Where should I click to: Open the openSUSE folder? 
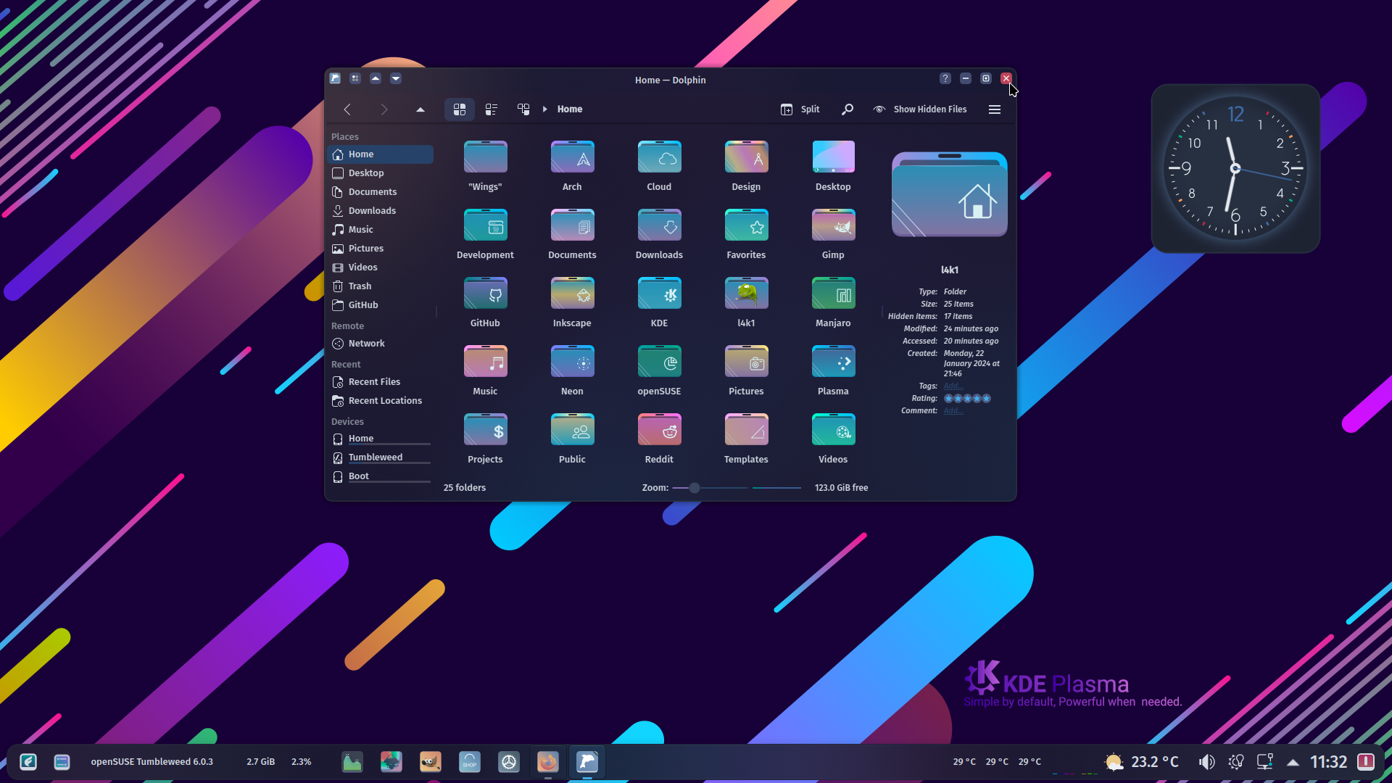(659, 370)
